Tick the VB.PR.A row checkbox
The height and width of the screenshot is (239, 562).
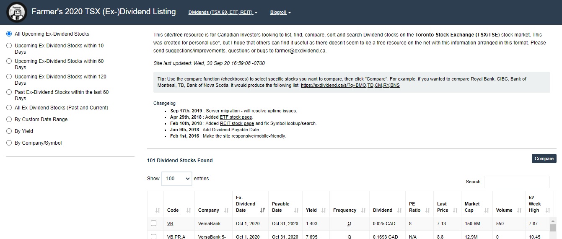click(153, 236)
